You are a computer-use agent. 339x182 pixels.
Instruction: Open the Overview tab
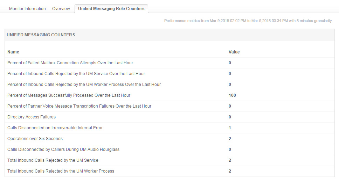(61, 9)
